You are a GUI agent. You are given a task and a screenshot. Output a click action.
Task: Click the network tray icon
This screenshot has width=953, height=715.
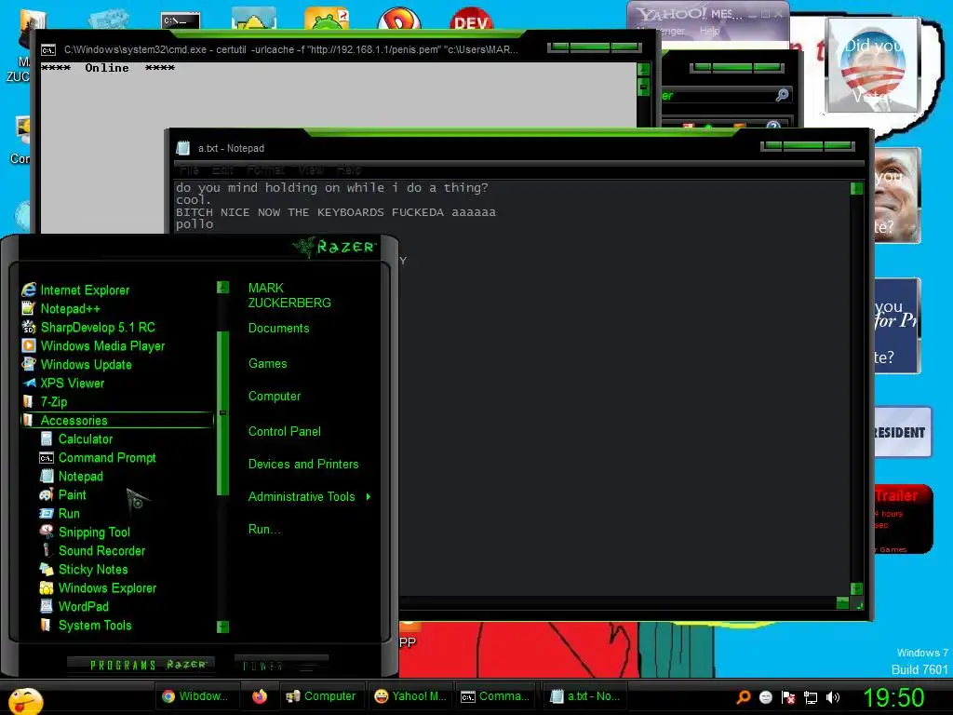pos(811,697)
